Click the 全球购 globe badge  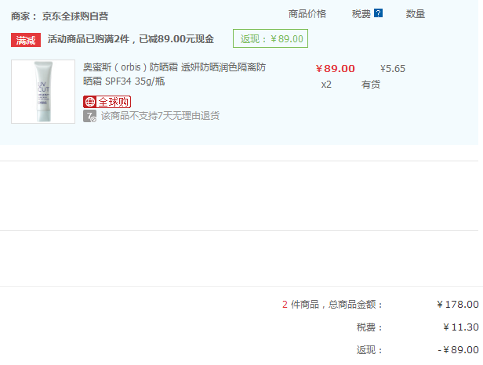(107, 102)
